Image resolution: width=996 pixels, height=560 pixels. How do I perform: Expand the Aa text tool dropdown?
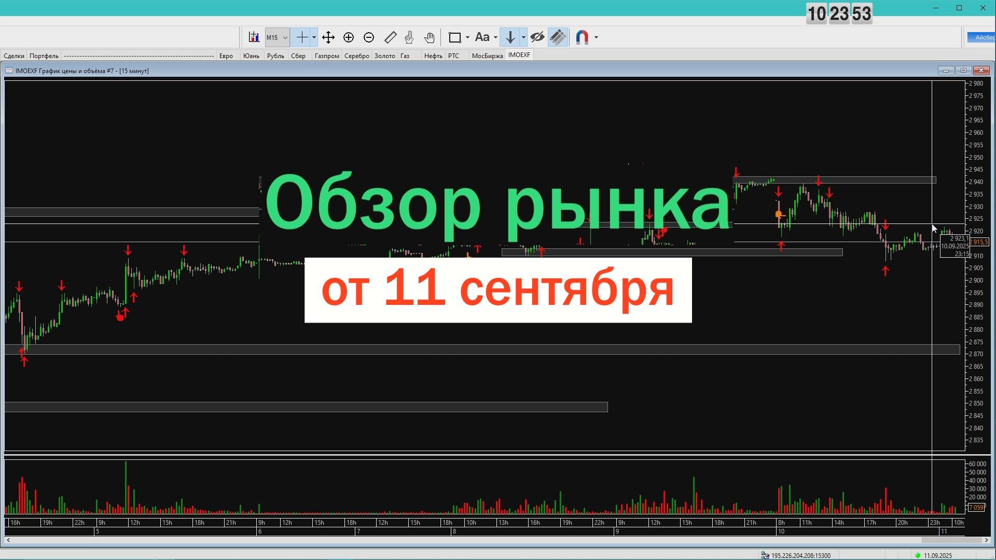click(x=495, y=37)
